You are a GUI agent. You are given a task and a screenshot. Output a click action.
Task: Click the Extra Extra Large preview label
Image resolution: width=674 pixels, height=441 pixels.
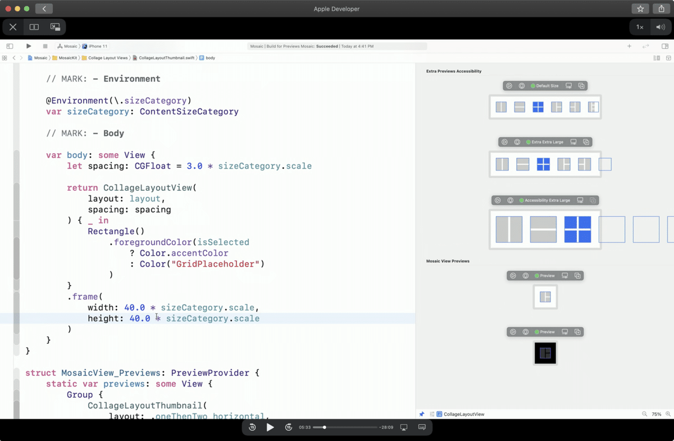(x=544, y=142)
